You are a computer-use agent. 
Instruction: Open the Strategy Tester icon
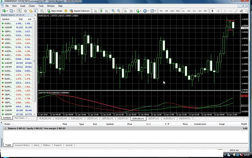pyautogui.click(x=42, y=11)
